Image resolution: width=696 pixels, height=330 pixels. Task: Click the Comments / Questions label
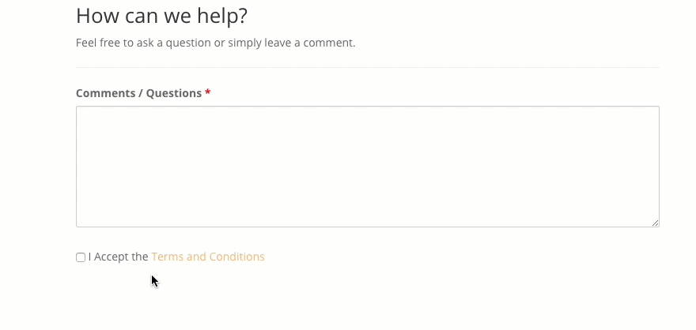click(138, 93)
